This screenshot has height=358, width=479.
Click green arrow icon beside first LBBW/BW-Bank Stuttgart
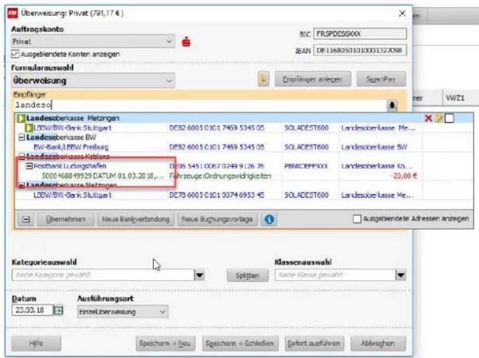(x=29, y=127)
